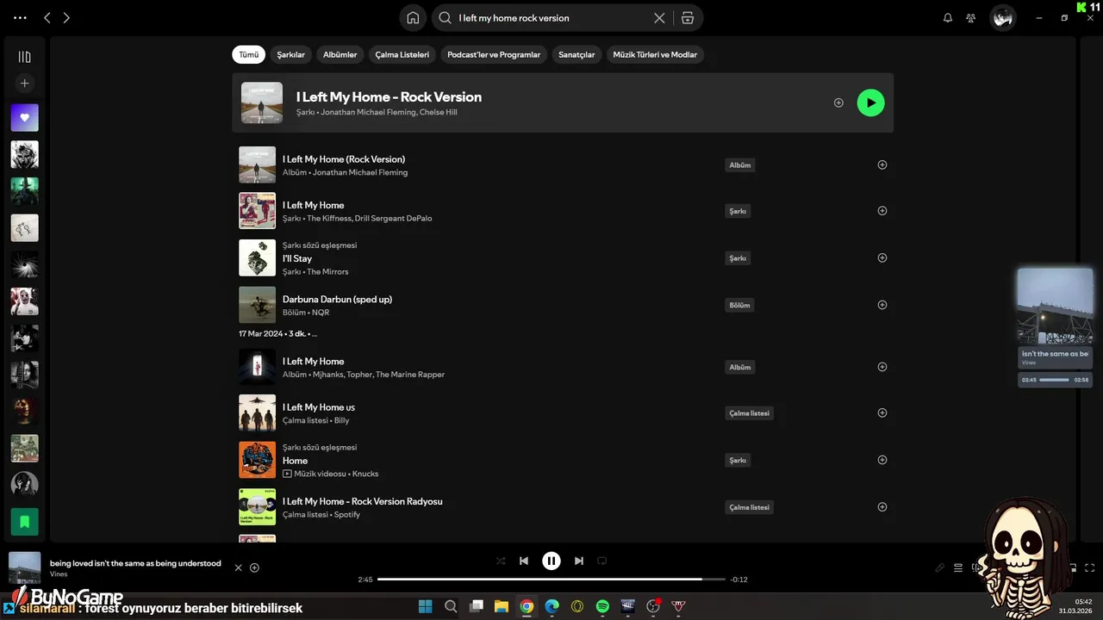The image size is (1103, 620).
Task: Open now playing cover in bottom bar
Action: (x=24, y=568)
